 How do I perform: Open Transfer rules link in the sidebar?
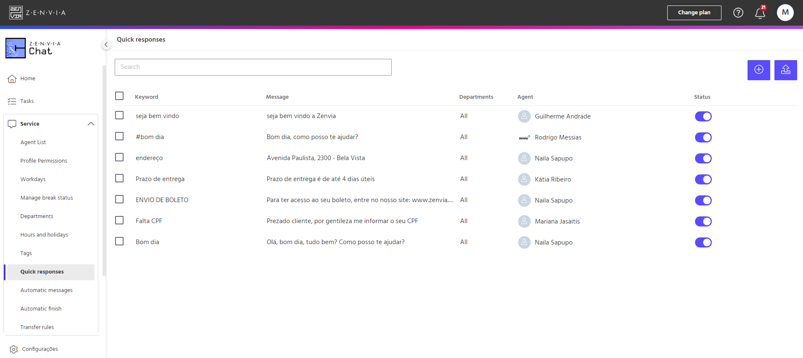point(37,327)
